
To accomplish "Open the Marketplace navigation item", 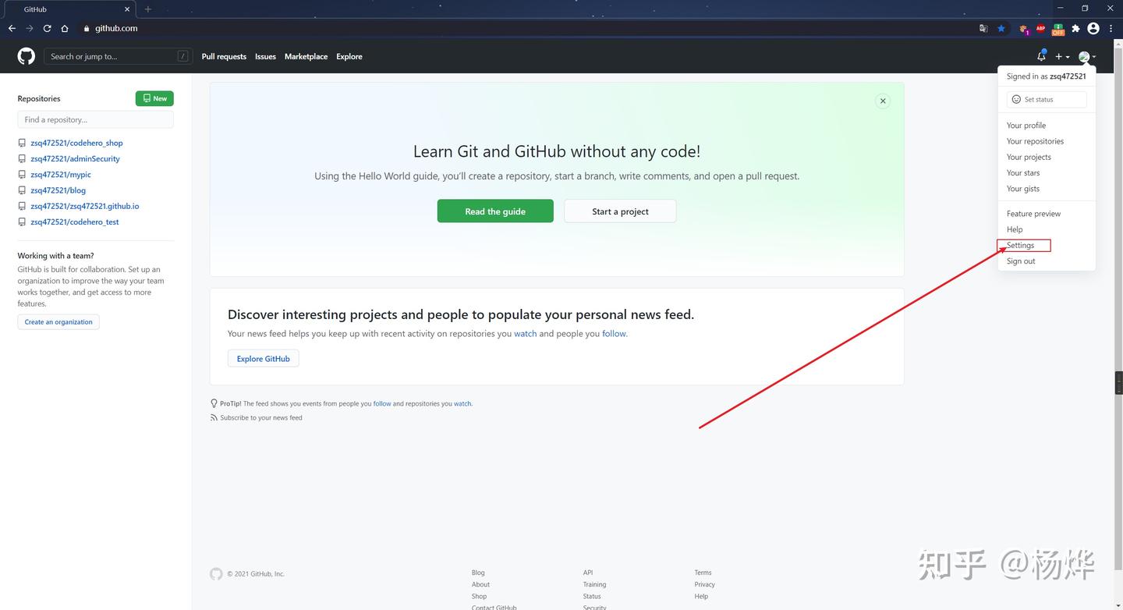I will click(306, 55).
